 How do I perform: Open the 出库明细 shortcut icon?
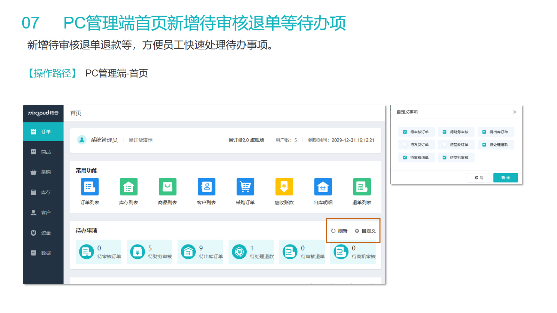[323, 187]
